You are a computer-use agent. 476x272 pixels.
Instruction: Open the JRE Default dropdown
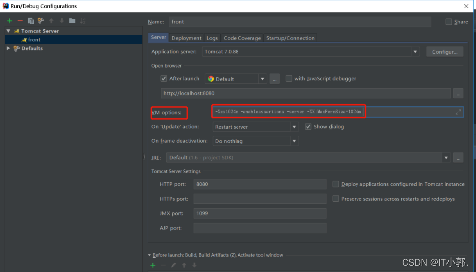(x=308, y=157)
